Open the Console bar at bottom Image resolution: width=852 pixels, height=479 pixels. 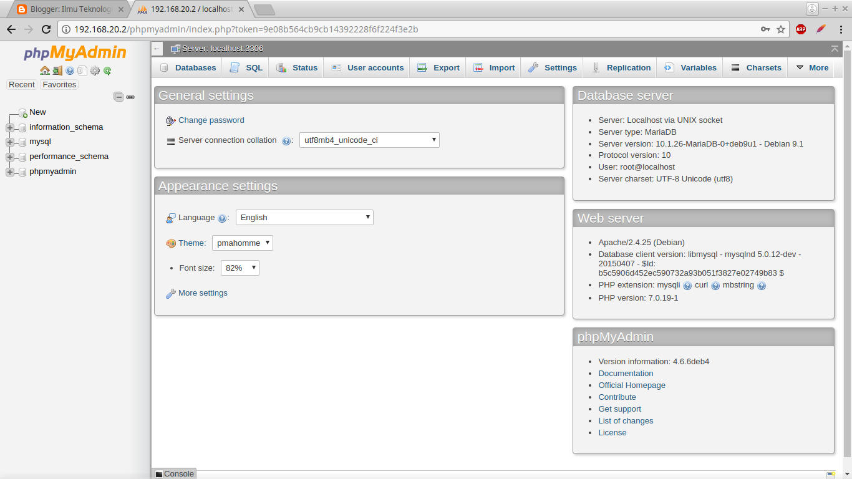[x=175, y=474]
